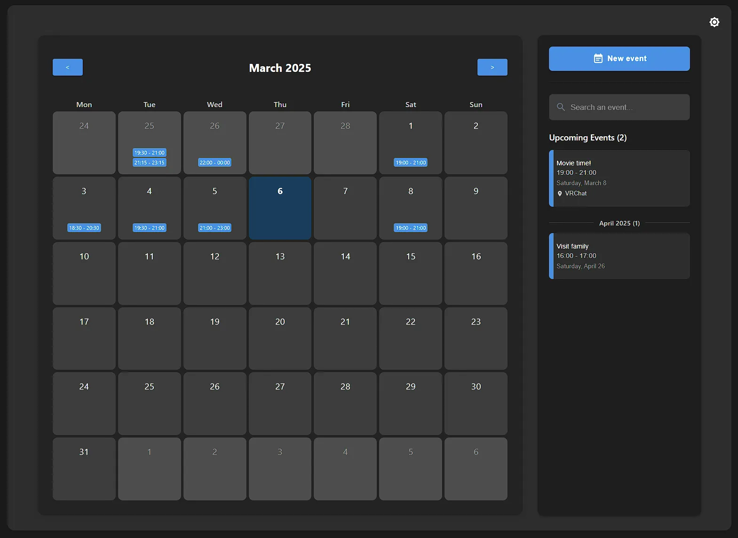Select the 21:15 - 23:15 event on February 25
Image resolution: width=738 pixels, height=538 pixels.
pos(150,163)
